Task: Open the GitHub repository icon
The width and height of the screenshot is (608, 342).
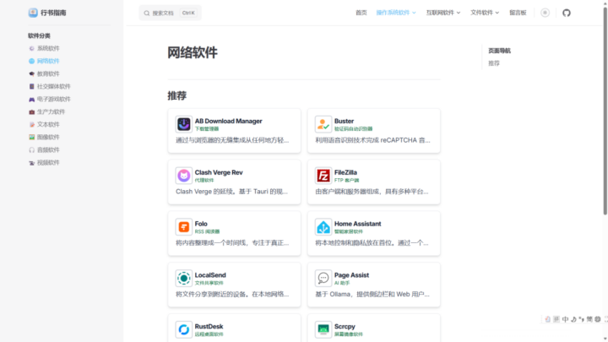Action: click(x=567, y=13)
